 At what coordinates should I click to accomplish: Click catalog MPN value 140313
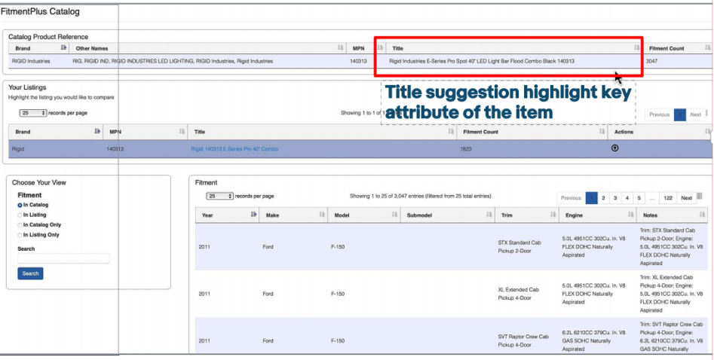point(358,61)
